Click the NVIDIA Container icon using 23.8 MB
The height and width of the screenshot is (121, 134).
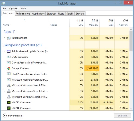coord(9,108)
